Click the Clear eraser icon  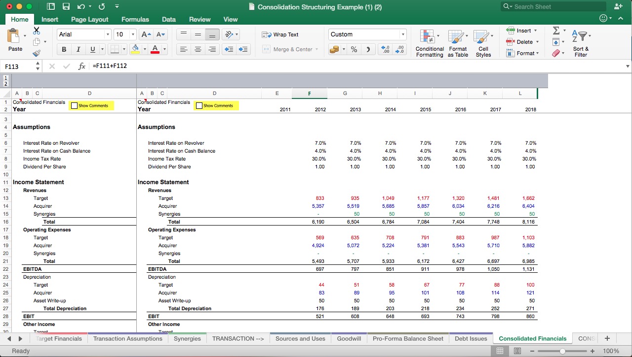(556, 53)
